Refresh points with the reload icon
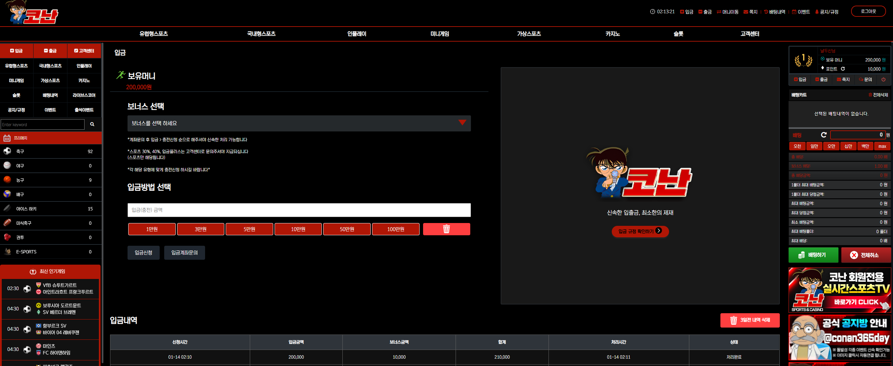The width and height of the screenshot is (893, 366). (x=843, y=69)
